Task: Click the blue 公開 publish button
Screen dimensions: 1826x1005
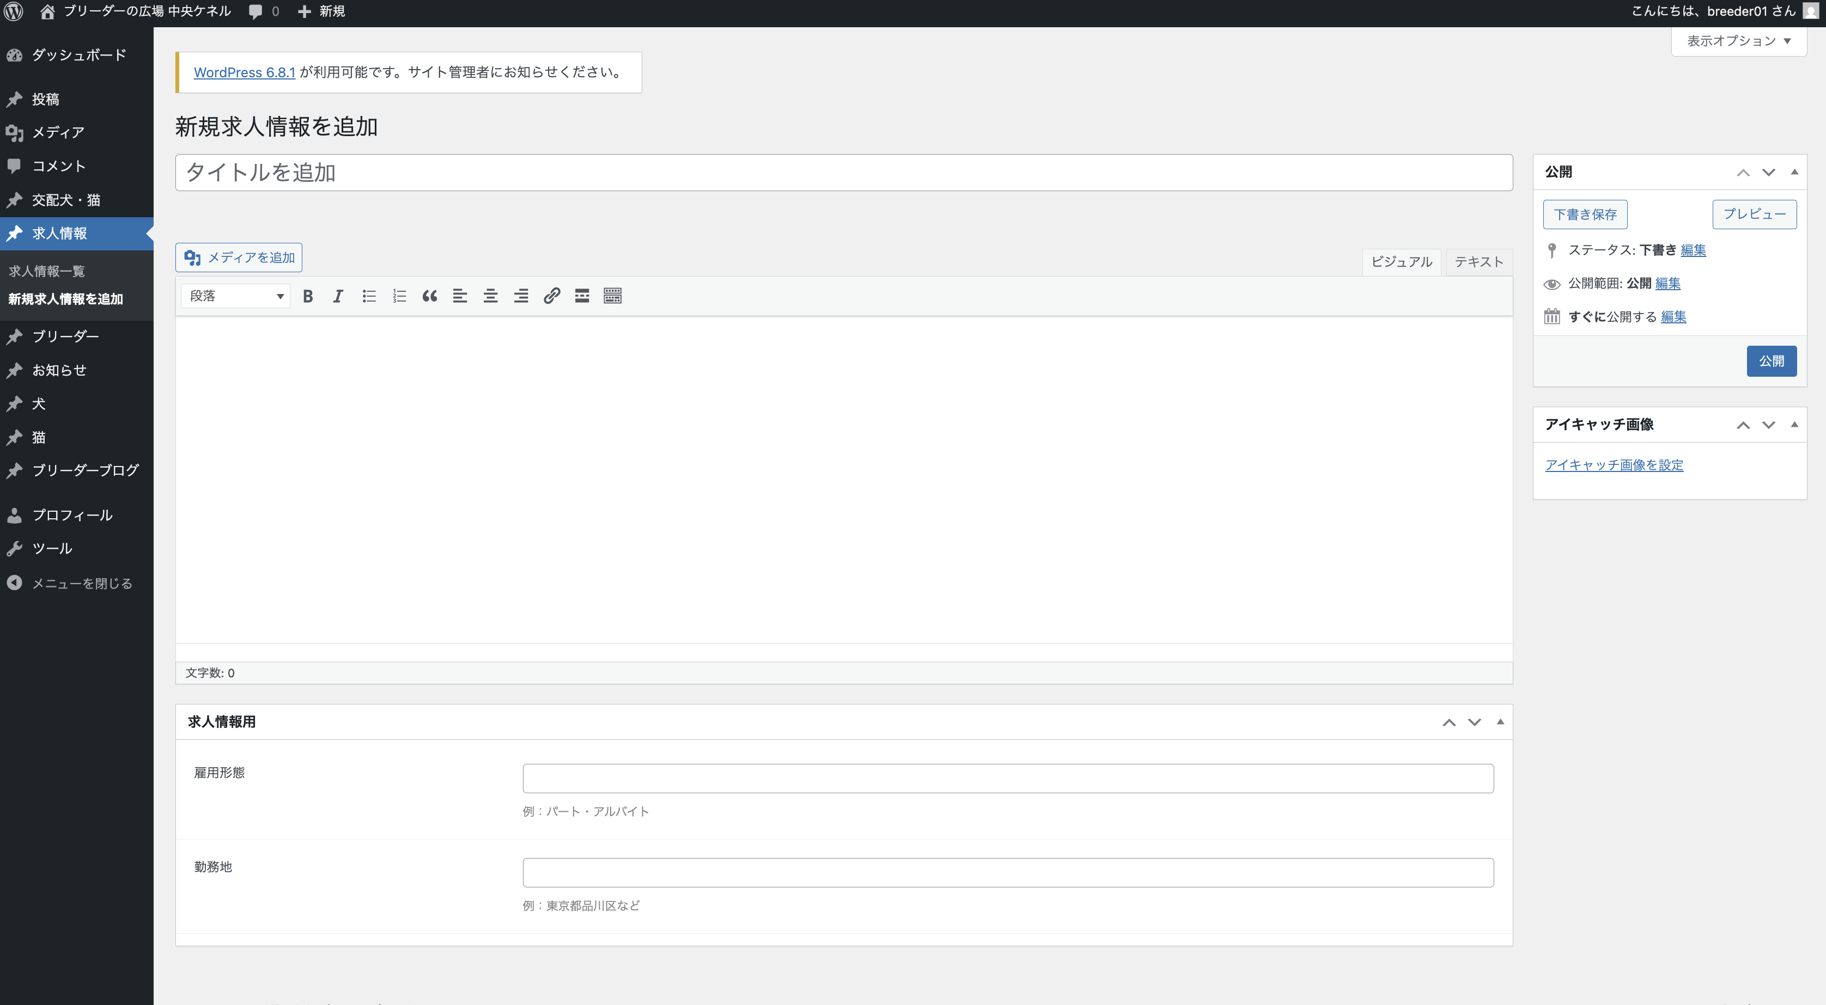Action: point(1772,361)
